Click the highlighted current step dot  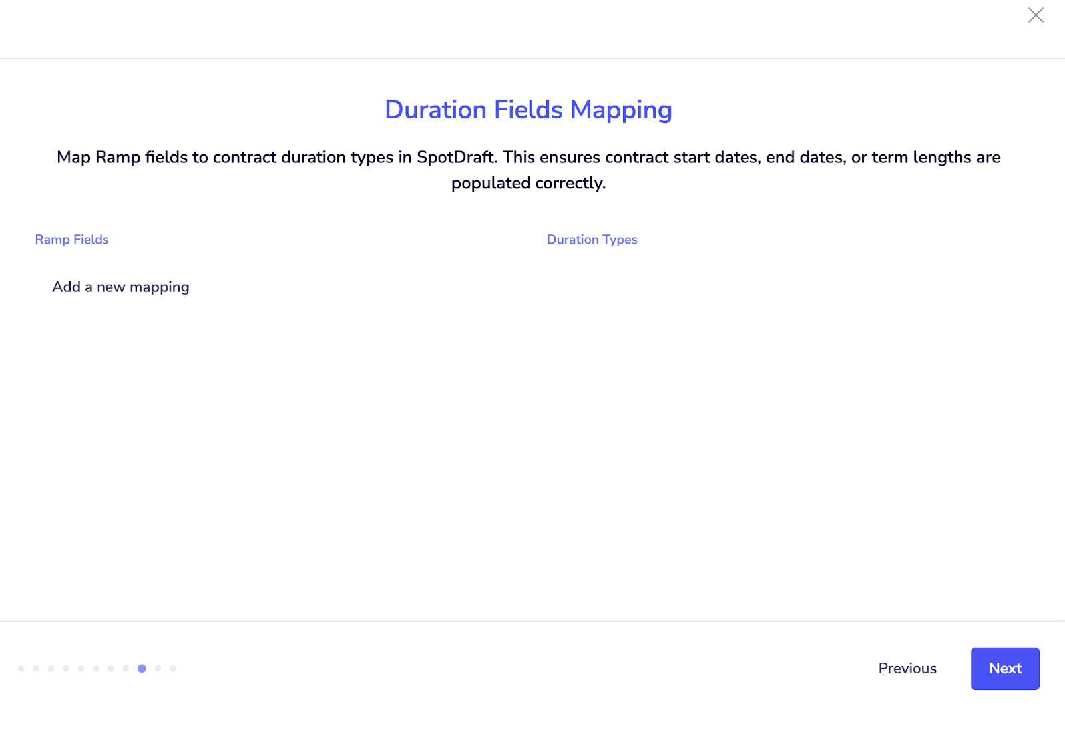tap(142, 669)
